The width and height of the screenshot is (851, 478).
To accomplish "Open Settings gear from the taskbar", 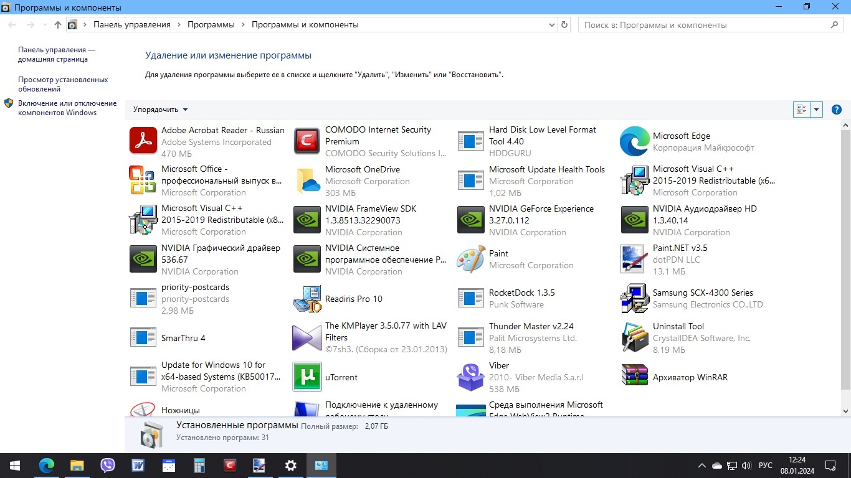I will tap(291, 465).
